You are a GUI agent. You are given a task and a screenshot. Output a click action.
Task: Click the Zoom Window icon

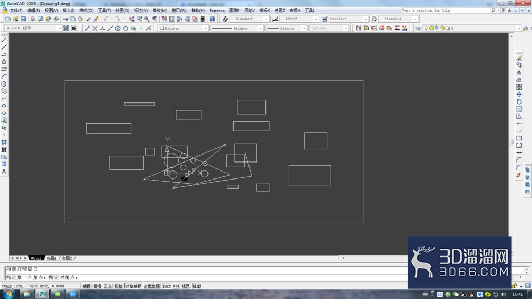point(147,19)
